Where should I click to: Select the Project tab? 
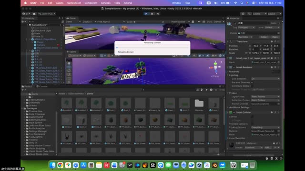tap(27, 86)
